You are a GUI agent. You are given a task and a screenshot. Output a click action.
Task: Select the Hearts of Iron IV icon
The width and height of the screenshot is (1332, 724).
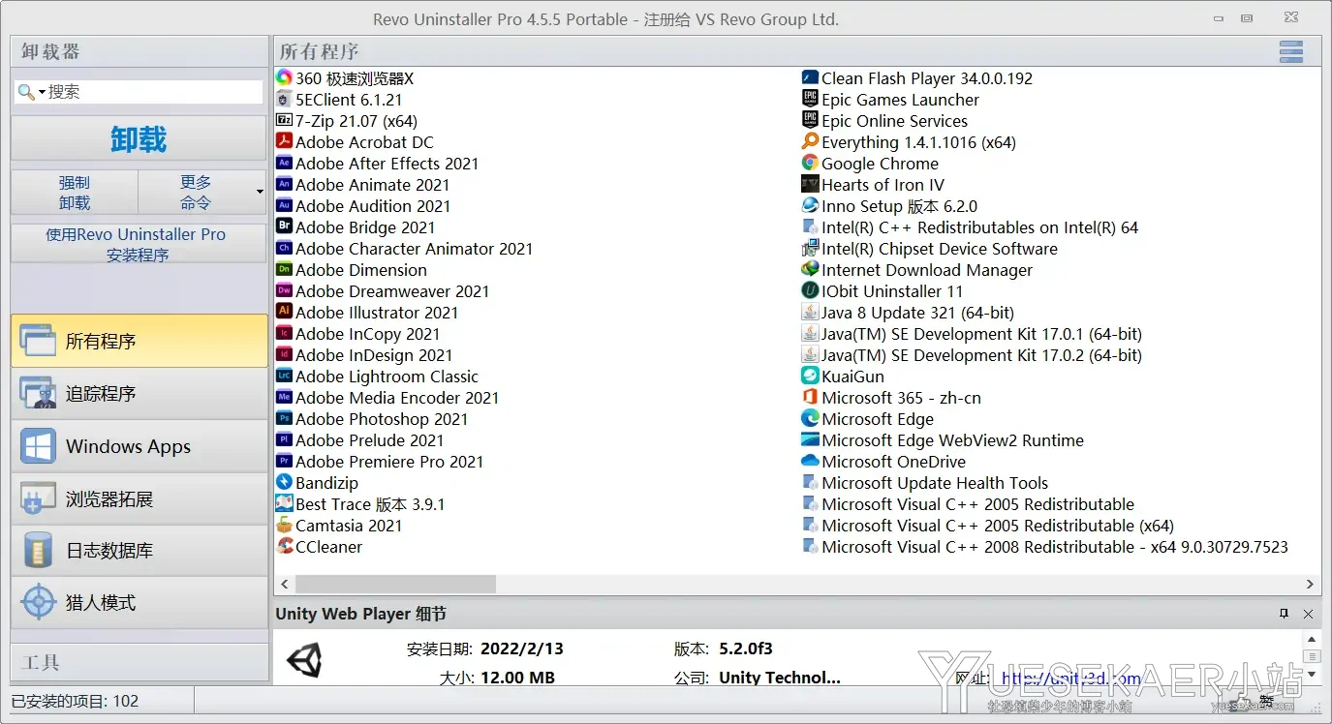810,184
